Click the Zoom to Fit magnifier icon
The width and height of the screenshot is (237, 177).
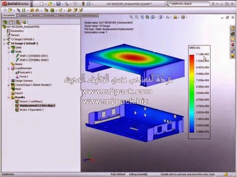[x=131, y=17]
